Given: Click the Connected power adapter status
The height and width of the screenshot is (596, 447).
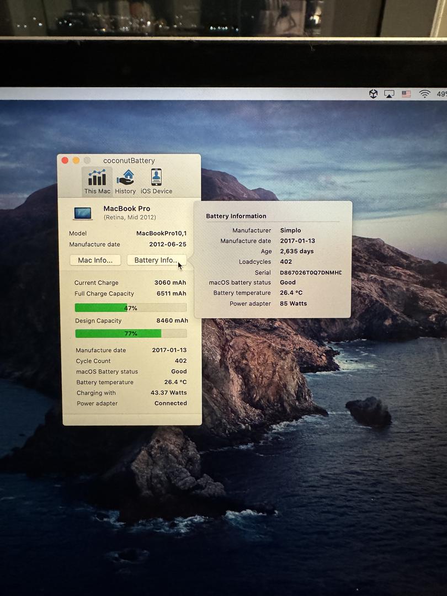Looking at the screenshot, I should click(x=171, y=403).
